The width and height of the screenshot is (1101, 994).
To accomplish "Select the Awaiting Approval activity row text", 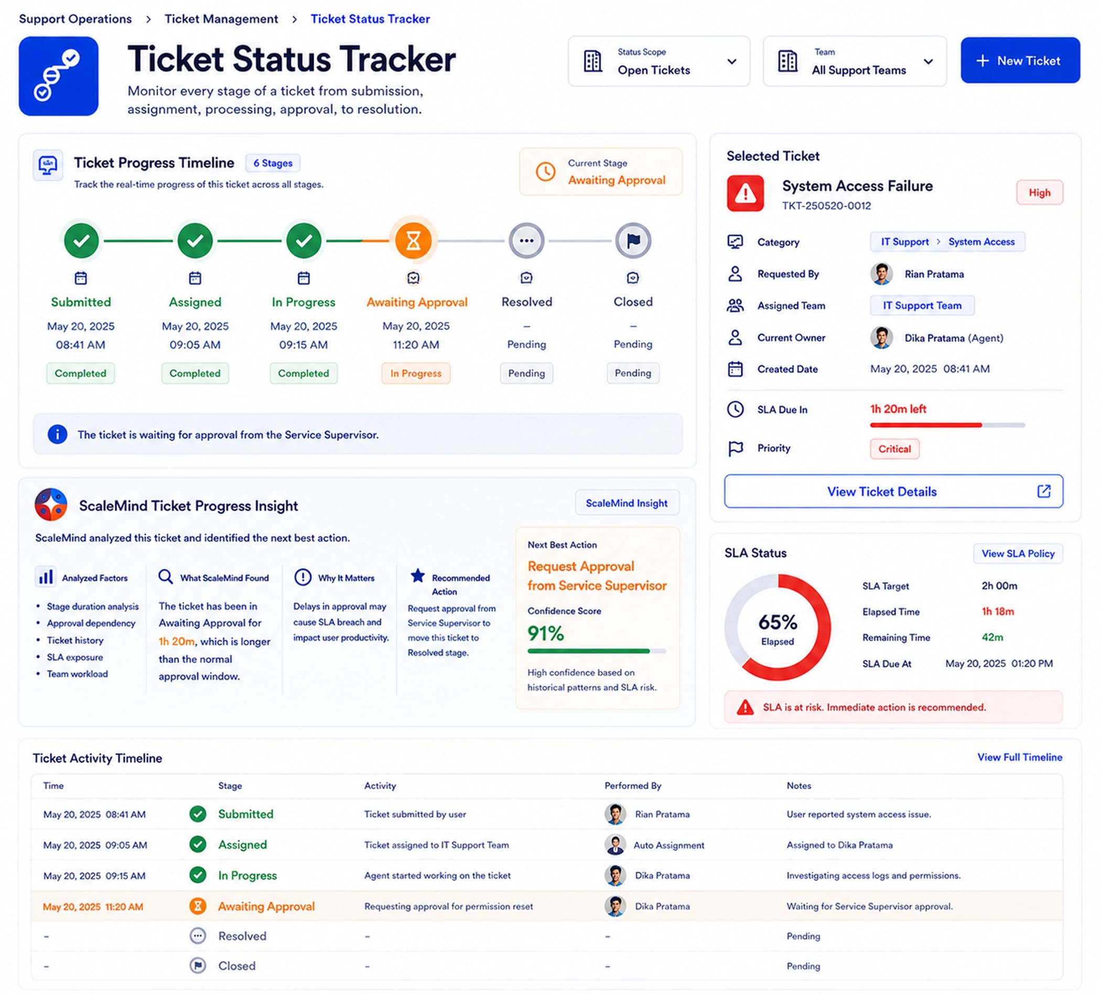I will point(266,906).
